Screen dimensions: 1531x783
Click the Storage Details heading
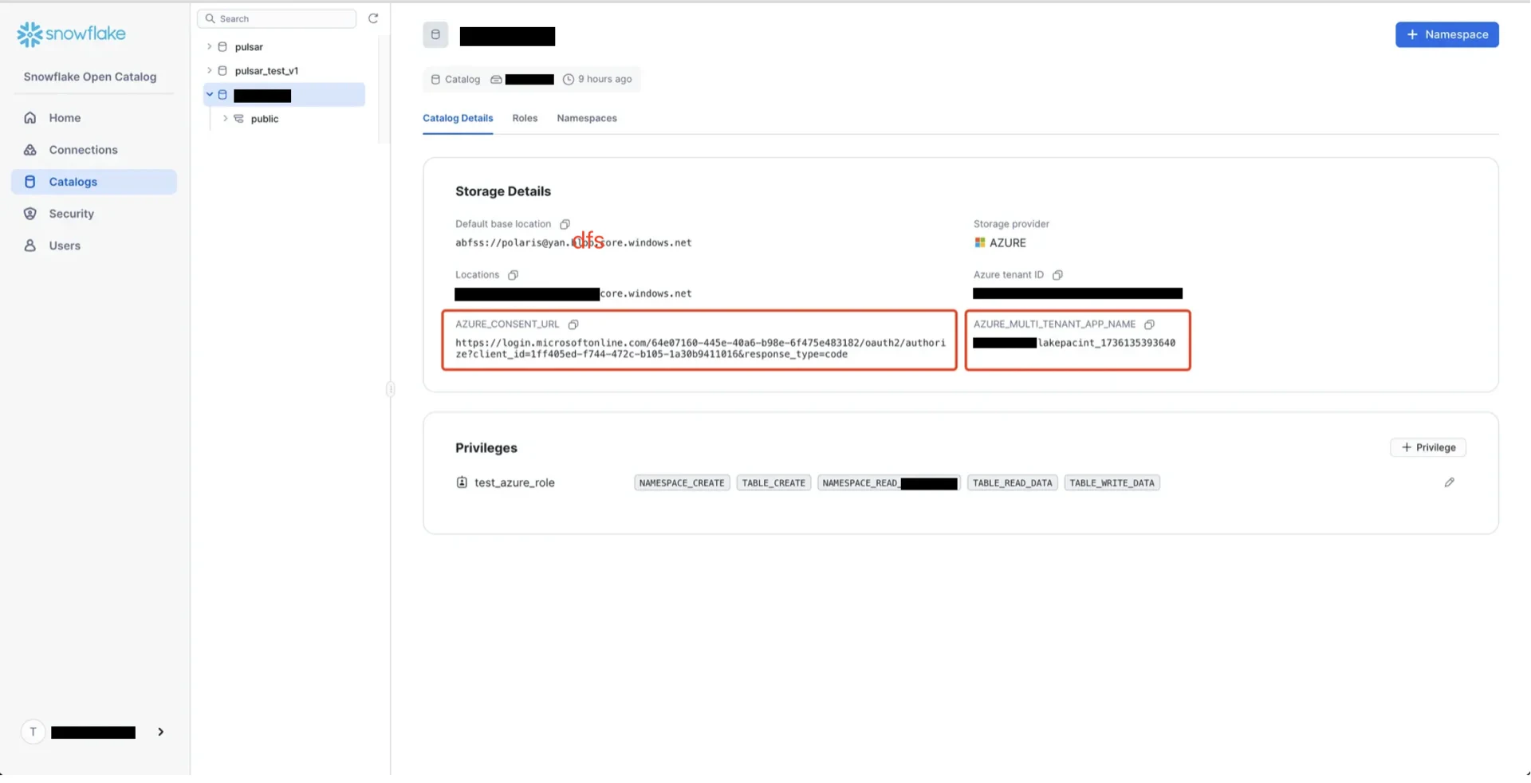503,191
